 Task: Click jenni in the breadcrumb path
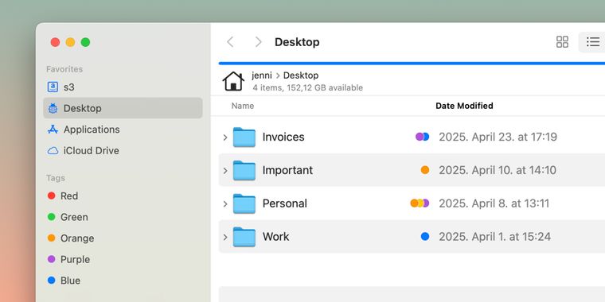[262, 75]
